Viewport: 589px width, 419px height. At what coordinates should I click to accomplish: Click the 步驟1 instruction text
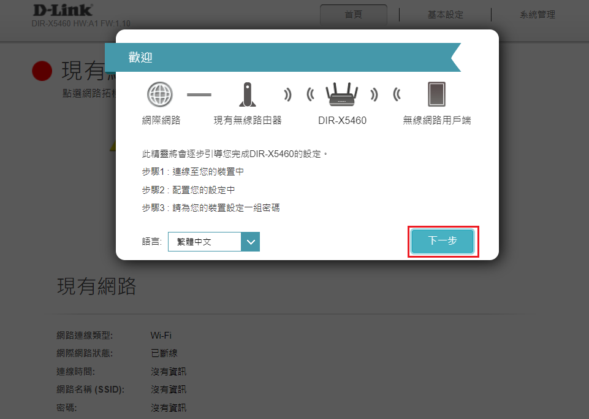tap(193, 172)
